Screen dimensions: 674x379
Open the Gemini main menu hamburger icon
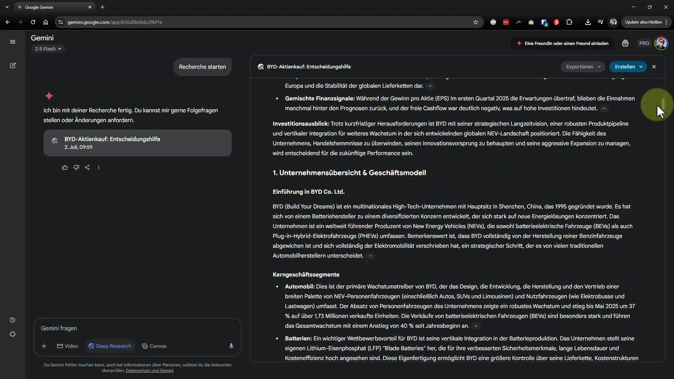[x=13, y=42]
